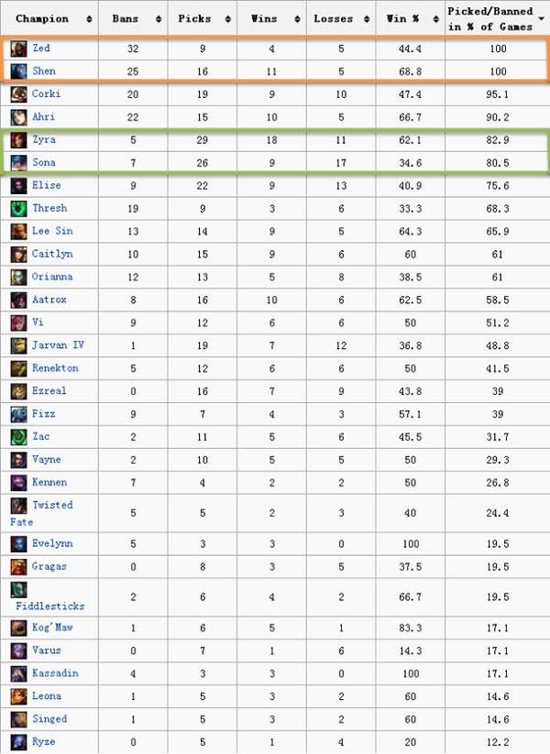The height and width of the screenshot is (754, 550).
Task: Click the Twisted Fate champion icon
Action: coord(18,505)
